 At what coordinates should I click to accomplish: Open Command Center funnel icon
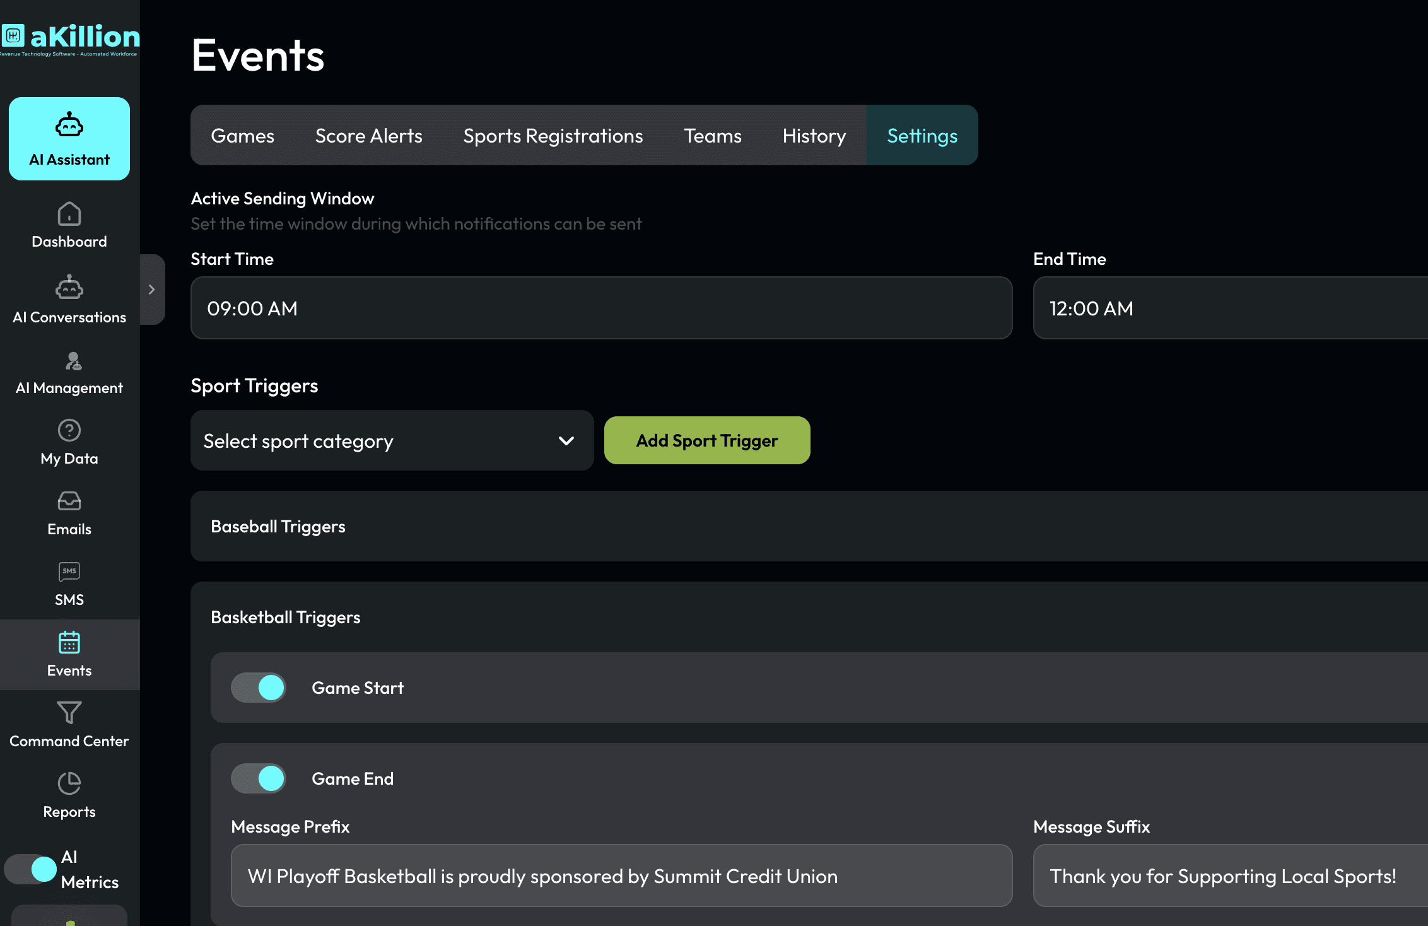(x=69, y=713)
